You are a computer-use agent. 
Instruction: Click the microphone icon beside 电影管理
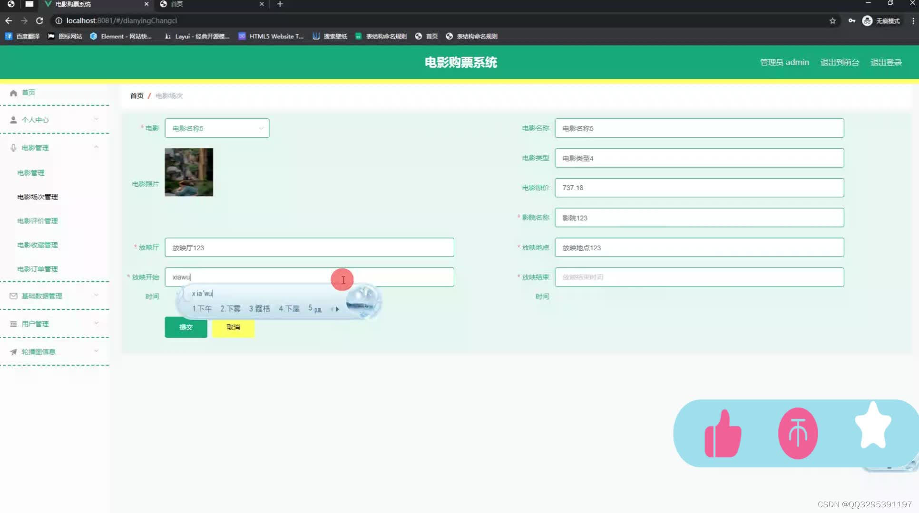tap(13, 148)
